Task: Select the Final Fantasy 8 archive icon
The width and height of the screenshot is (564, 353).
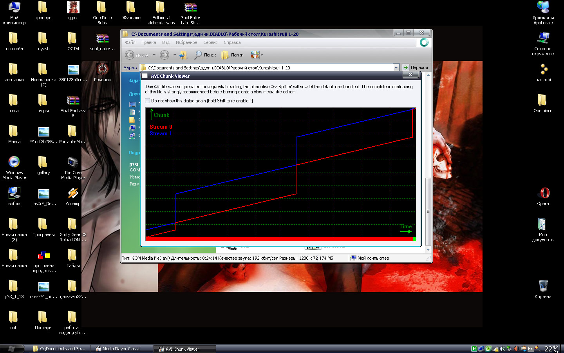Action: (73, 106)
